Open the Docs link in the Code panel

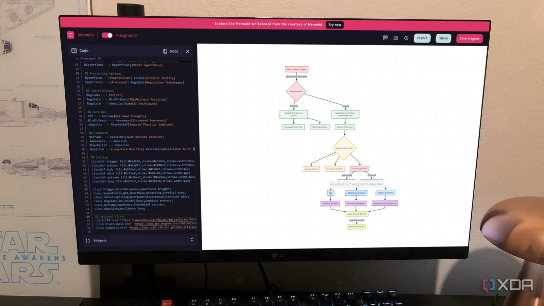click(x=171, y=51)
